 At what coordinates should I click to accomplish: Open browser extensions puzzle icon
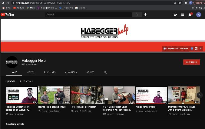pyautogui.click(x=186, y=3)
